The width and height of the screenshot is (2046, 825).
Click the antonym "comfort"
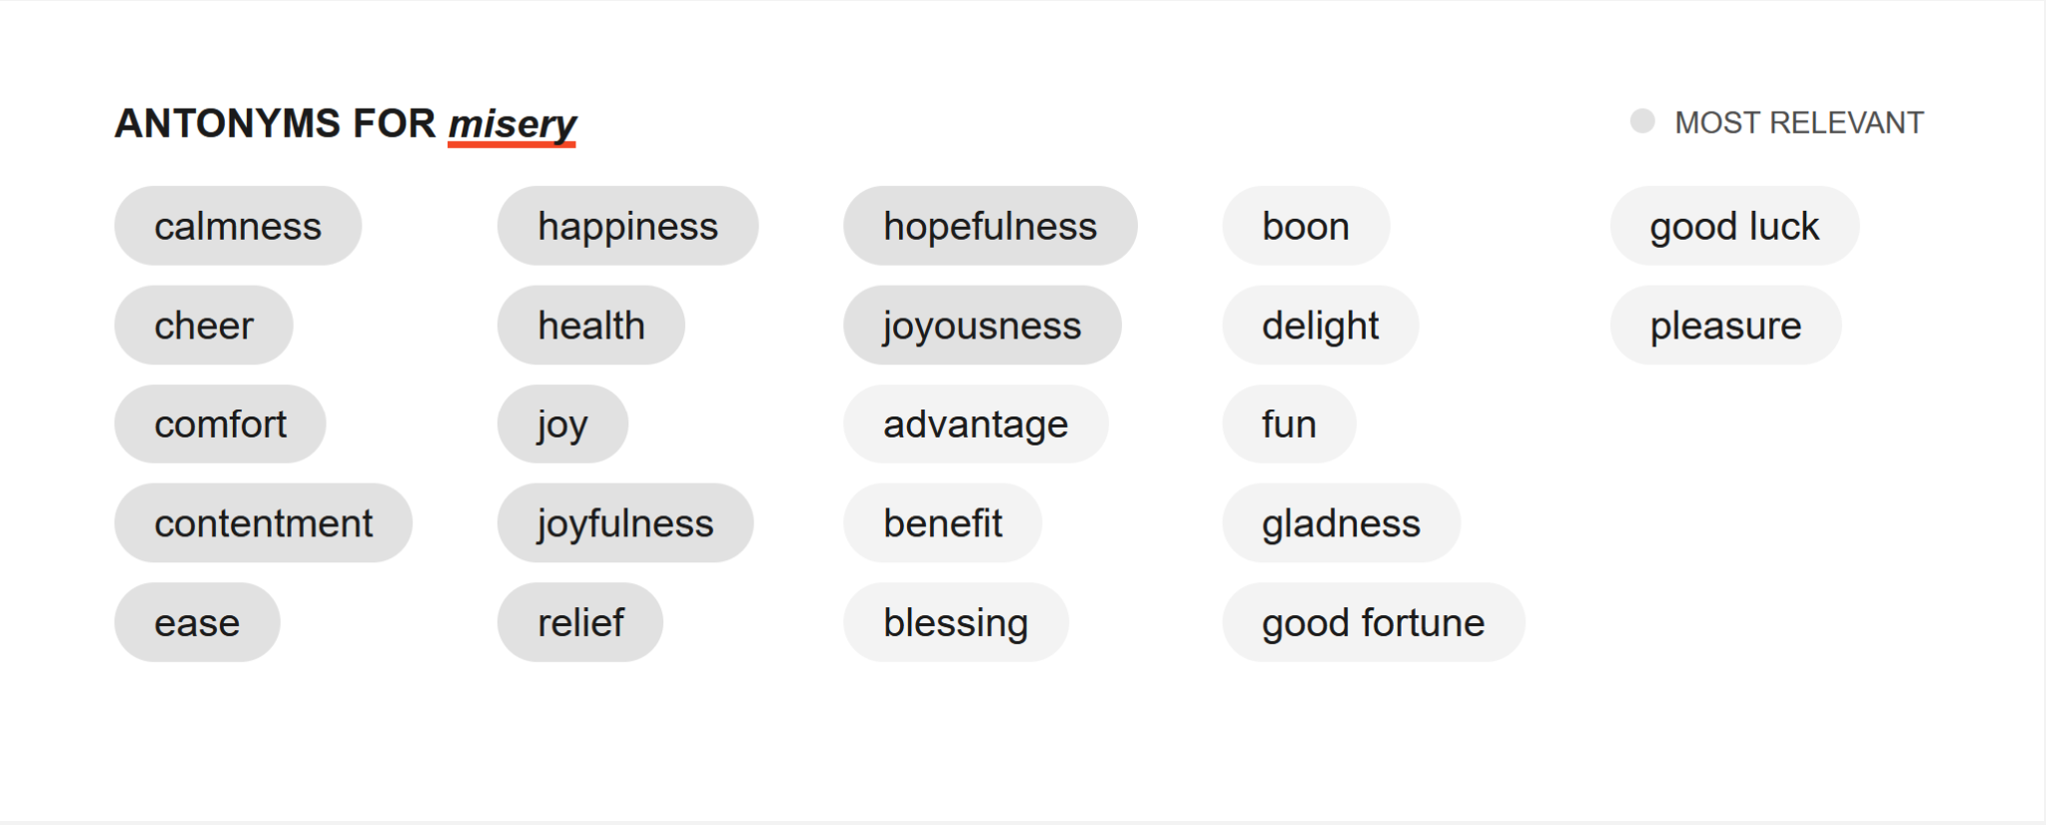[220, 423]
